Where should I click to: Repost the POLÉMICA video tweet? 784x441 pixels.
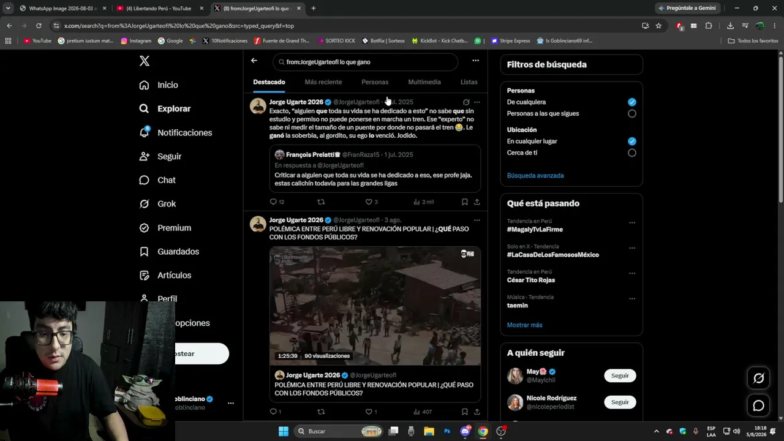(x=321, y=412)
